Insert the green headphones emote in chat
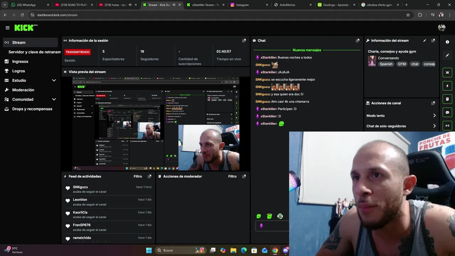The width and height of the screenshot is (455, 256). pyautogui.click(x=280, y=216)
